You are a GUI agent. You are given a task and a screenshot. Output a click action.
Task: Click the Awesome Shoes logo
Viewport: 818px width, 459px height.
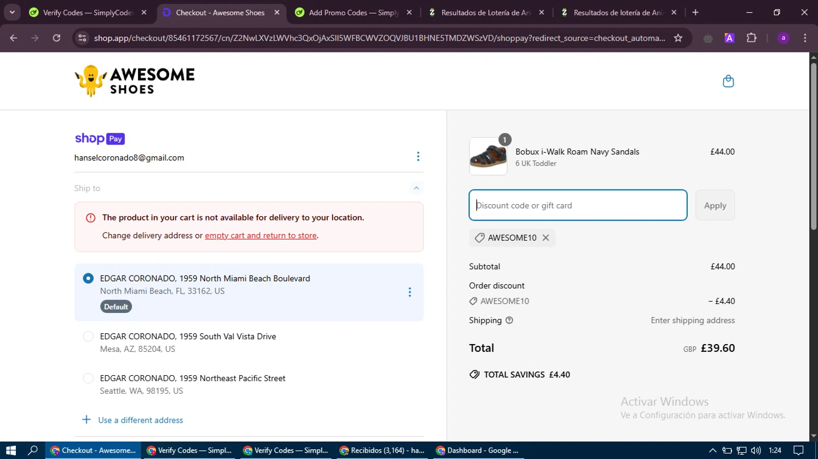[135, 81]
